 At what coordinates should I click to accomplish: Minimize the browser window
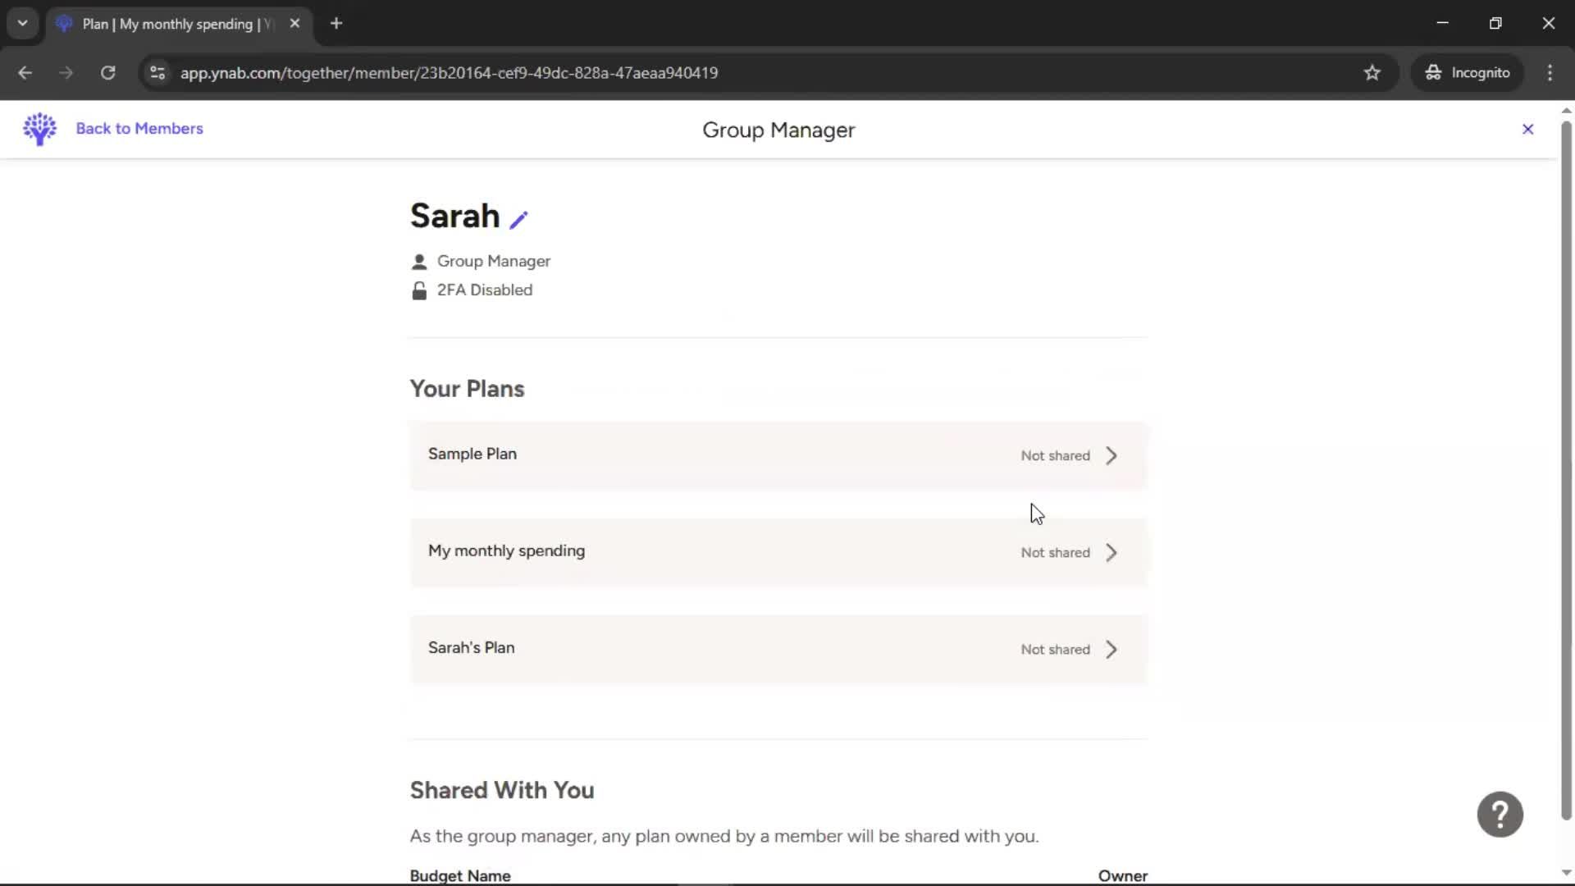(1443, 24)
